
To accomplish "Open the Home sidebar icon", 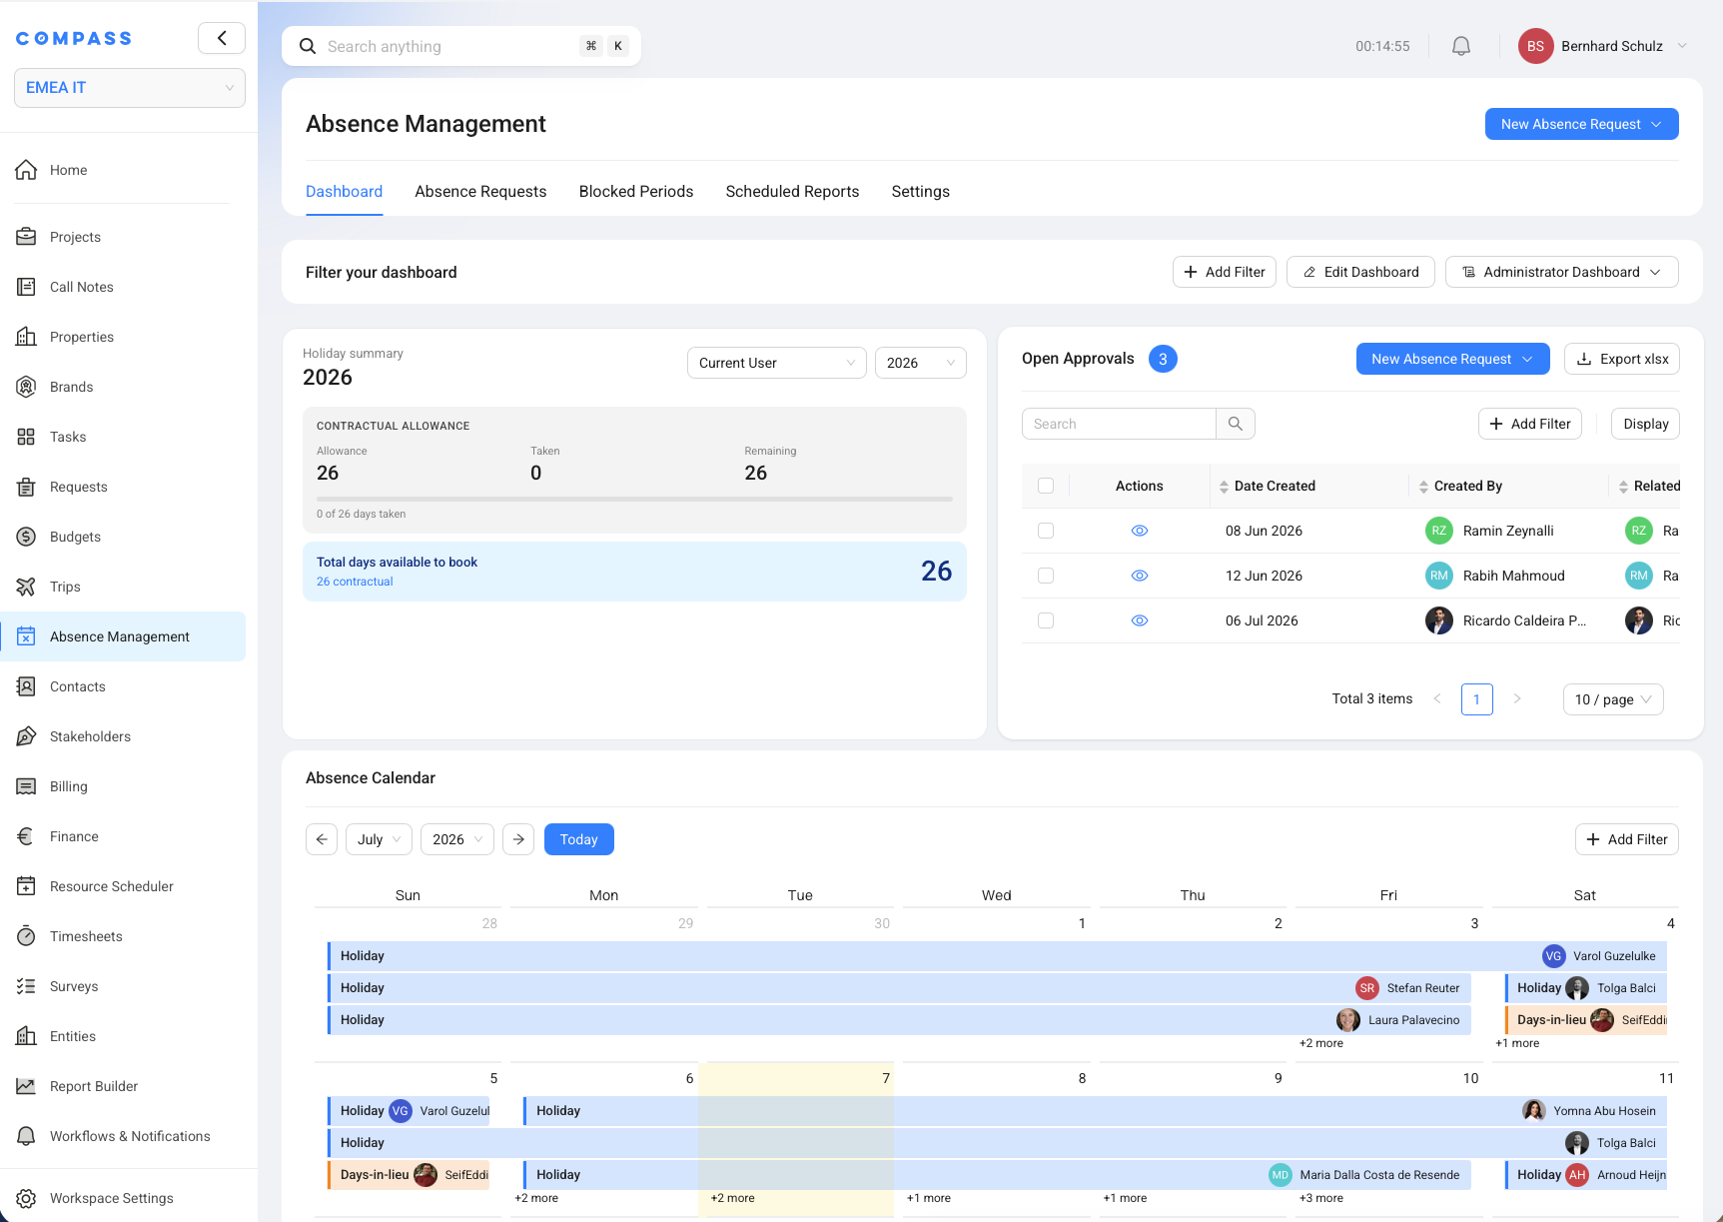I will pyautogui.click(x=27, y=170).
